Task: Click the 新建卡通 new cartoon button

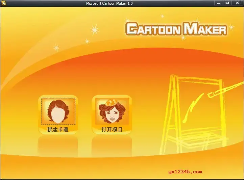Action: 58,115
